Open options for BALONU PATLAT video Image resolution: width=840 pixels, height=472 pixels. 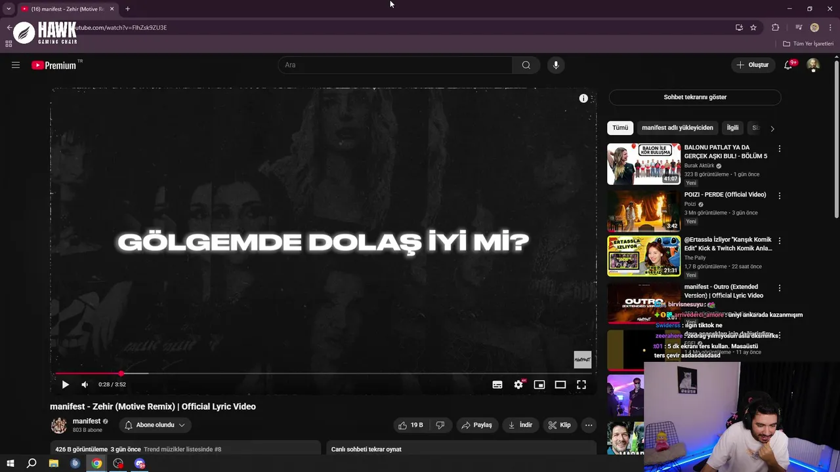(780, 149)
